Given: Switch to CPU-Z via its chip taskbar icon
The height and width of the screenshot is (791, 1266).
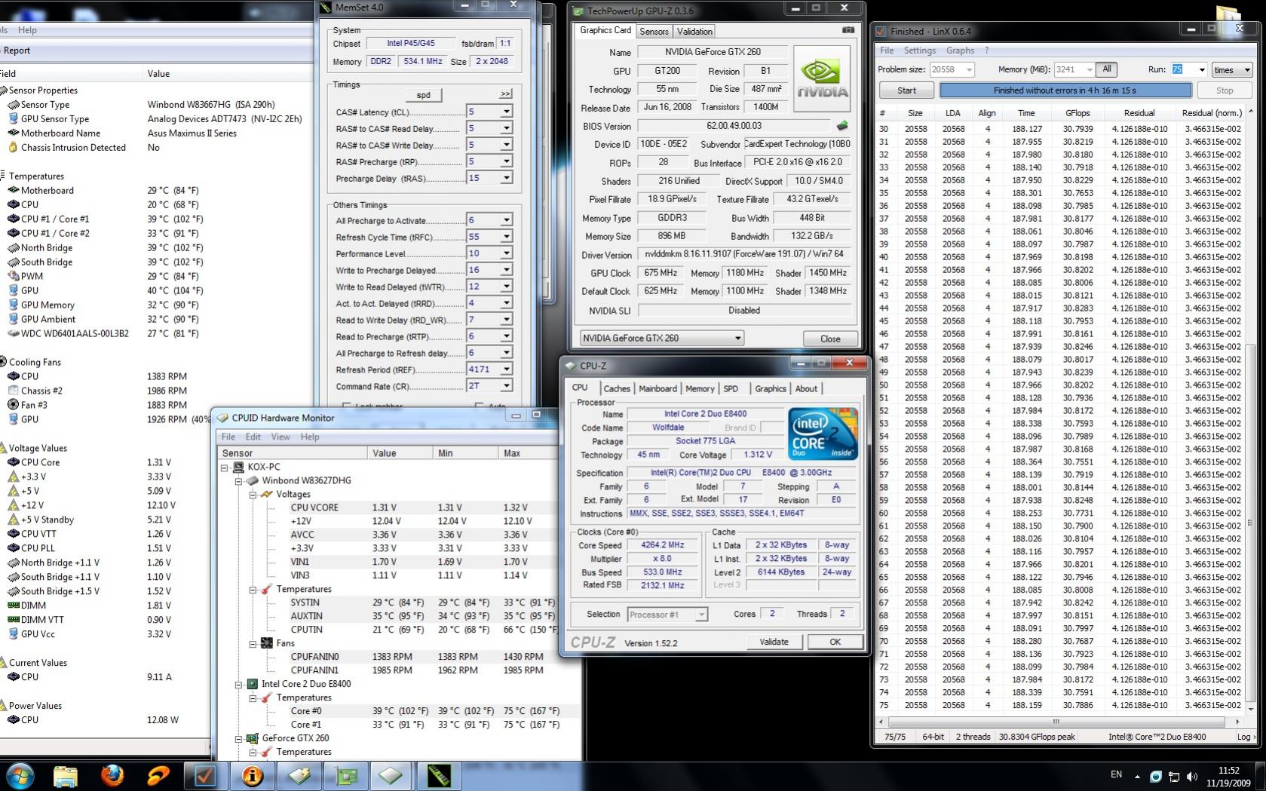Looking at the screenshot, I should point(391,775).
